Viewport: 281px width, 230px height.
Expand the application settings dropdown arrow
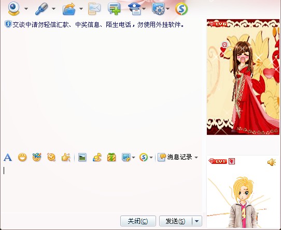coord(168,8)
